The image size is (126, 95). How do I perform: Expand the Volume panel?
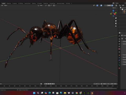point(122,55)
